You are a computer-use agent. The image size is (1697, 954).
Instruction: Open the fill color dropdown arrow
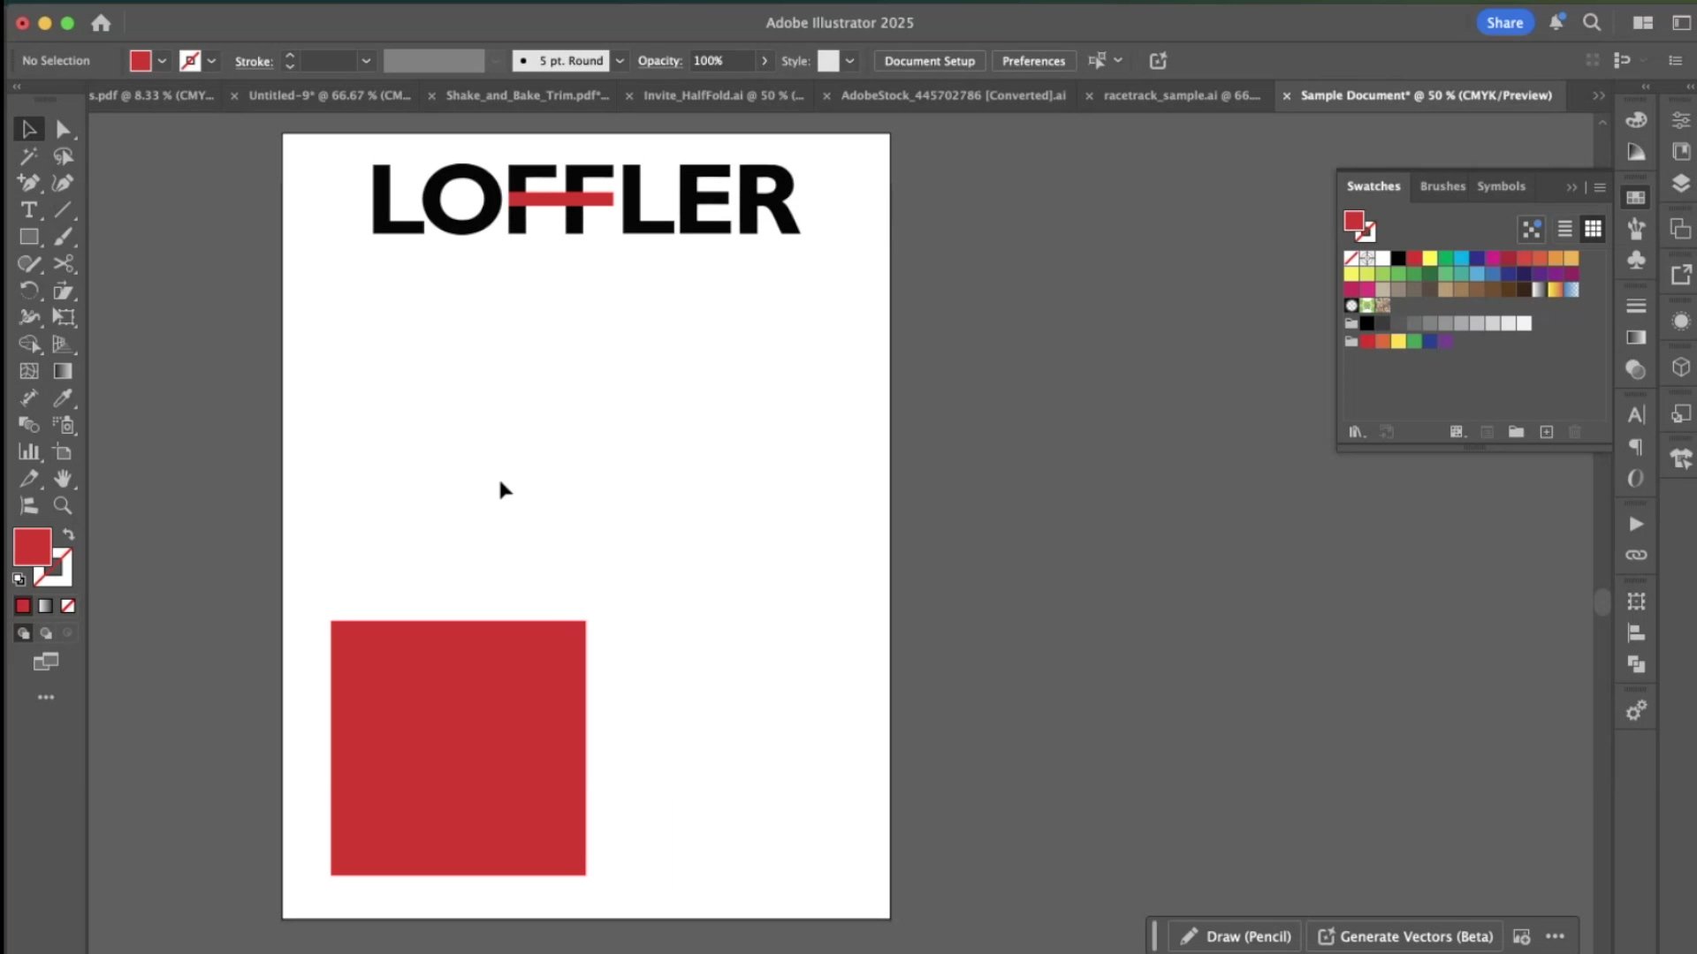162,61
